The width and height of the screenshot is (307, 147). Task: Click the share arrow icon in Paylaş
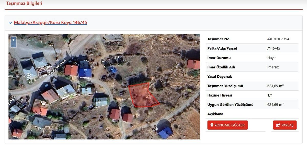(278, 125)
